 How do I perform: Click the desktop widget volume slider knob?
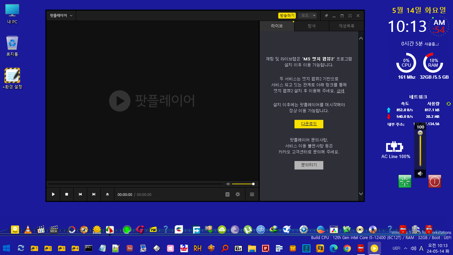(x=420, y=133)
